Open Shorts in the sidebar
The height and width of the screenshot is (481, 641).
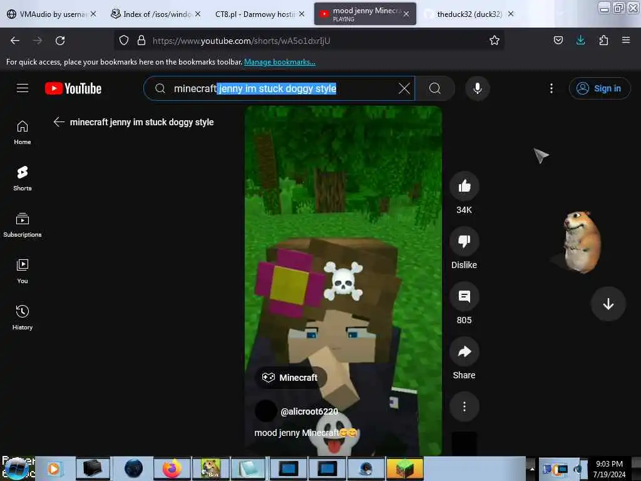23,178
